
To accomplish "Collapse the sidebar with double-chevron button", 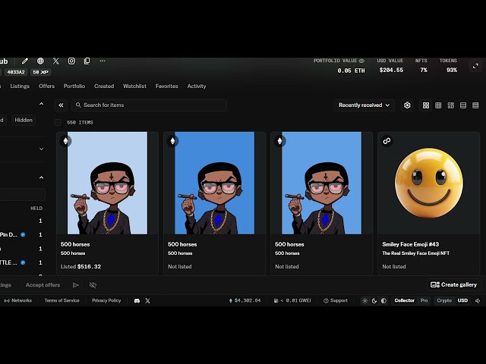I will pyautogui.click(x=61, y=105).
